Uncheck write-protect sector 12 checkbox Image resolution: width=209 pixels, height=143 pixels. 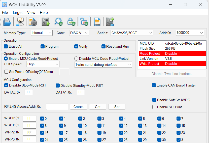121,126
